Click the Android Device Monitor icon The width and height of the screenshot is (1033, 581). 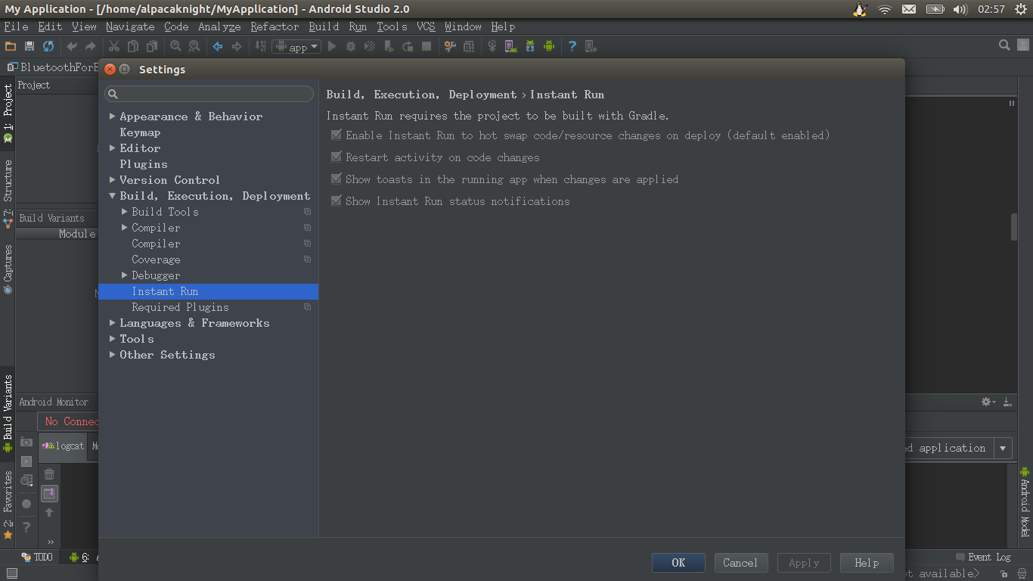coord(549,46)
